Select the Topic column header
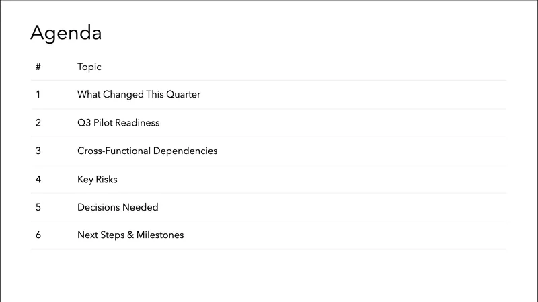Viewport: 538px width, 302px height. coord(89,67)
